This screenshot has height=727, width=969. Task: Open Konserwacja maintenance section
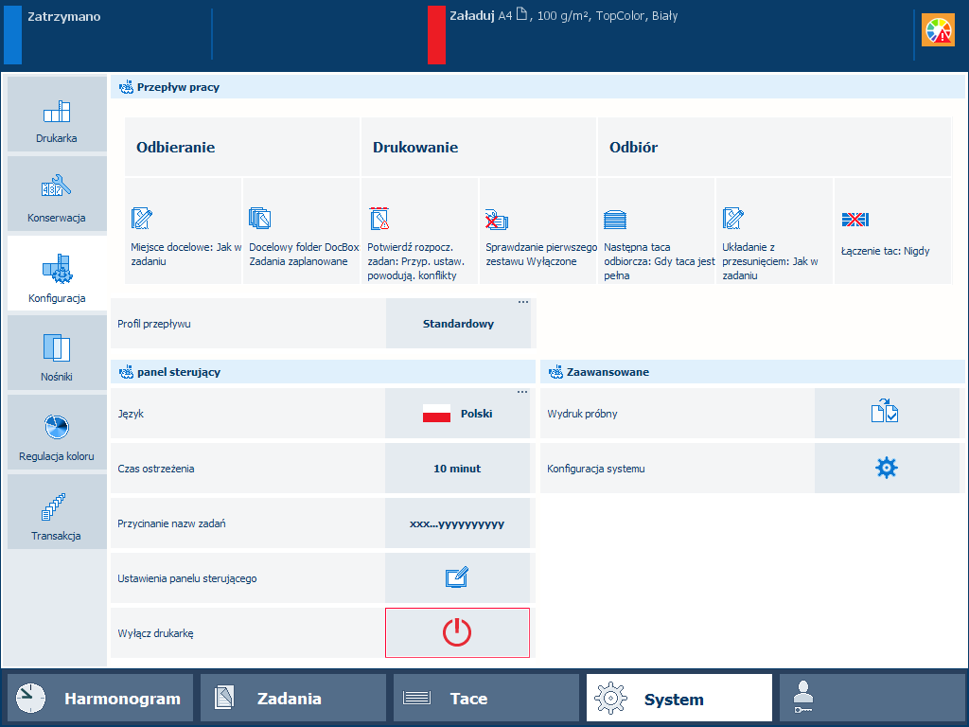(x=57, y=193)
